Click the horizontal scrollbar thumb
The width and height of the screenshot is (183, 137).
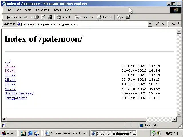coord(76,119)
